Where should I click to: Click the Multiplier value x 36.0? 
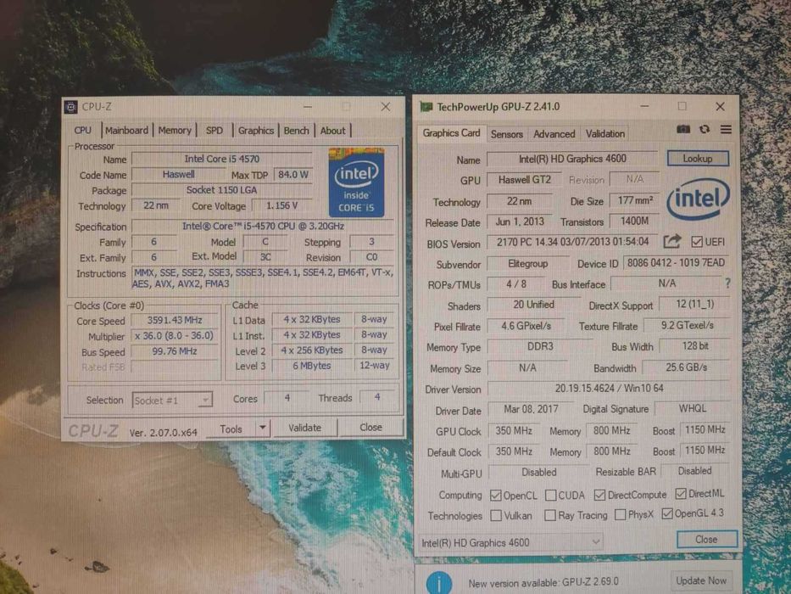tap(175, 335)
